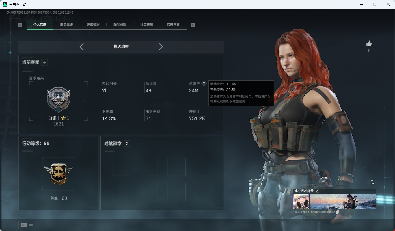Click the first empty achievement badge slot
395x231 pixels.
121,167
